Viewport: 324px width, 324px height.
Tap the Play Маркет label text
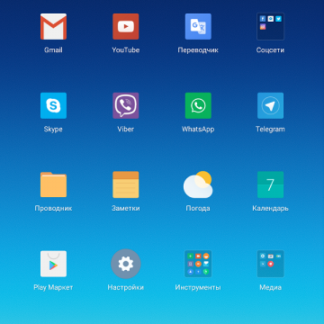(x=53, y=287)
